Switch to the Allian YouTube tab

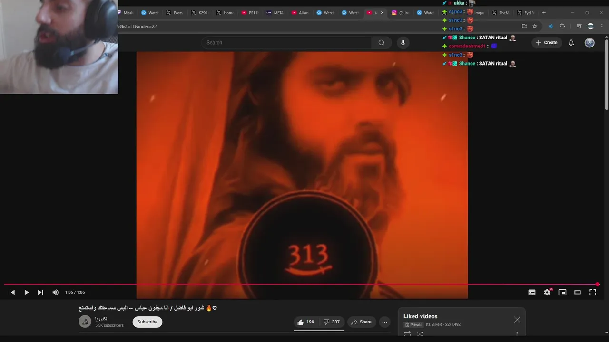[300, 13]
